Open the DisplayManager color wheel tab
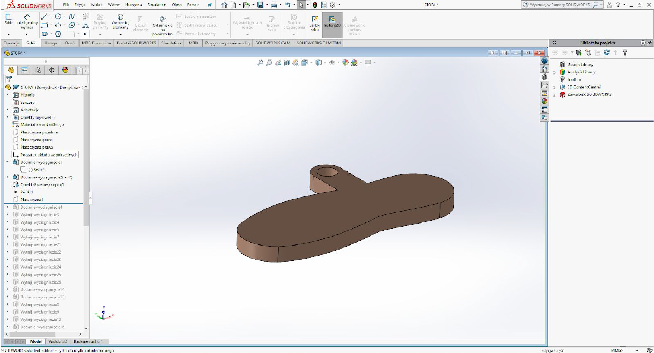This screenshot has height=353, width=654. (65, 70)
